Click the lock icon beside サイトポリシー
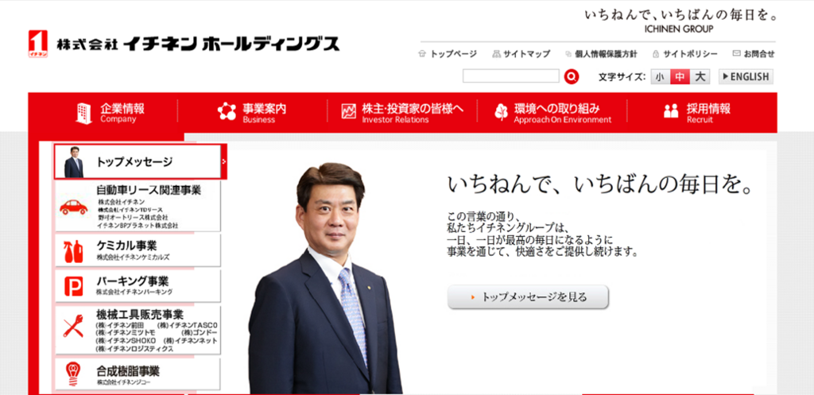Viewport: 814px width, 395px height. [656, 53]
